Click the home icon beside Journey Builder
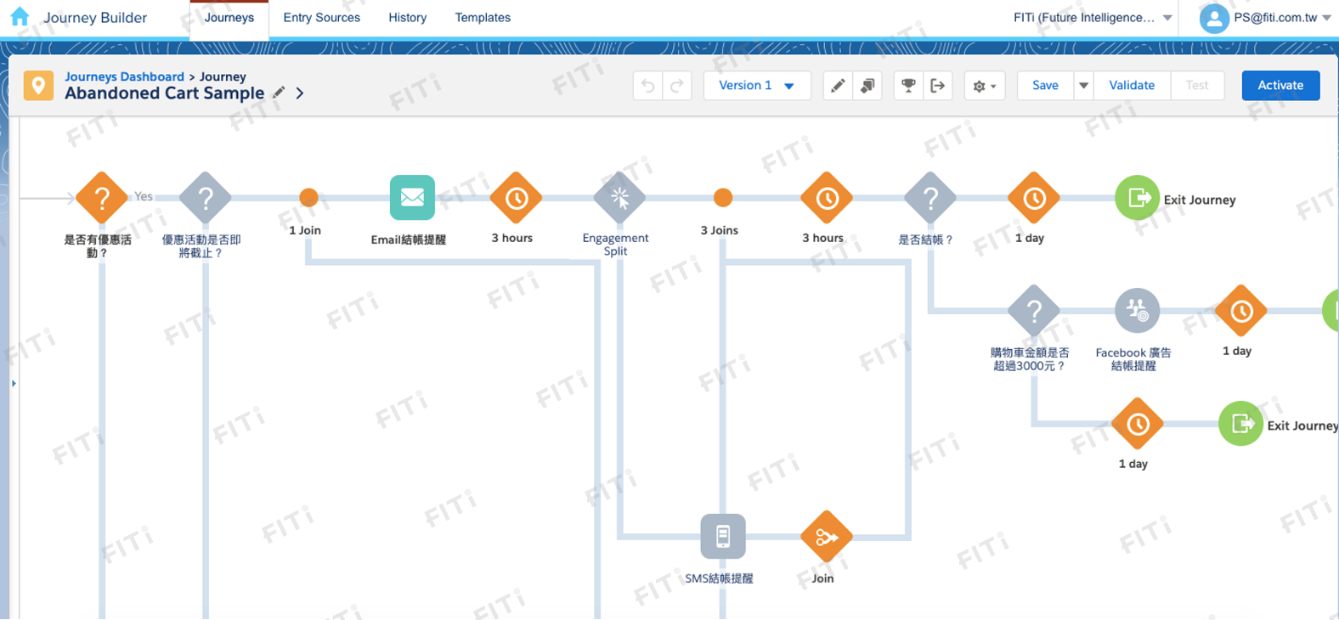This screenshot has width=1339, height=620. (x=20, y=17)
